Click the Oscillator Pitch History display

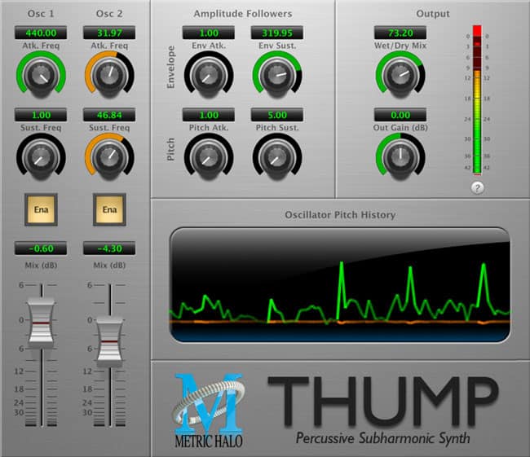pos(340,285)
